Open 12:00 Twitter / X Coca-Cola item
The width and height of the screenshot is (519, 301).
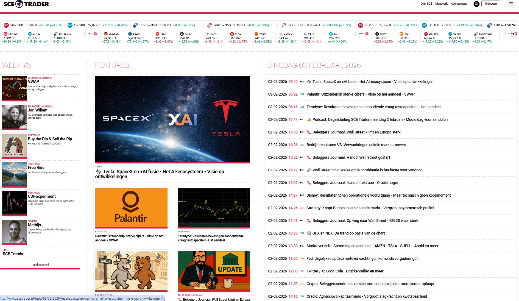click(345, 271)
